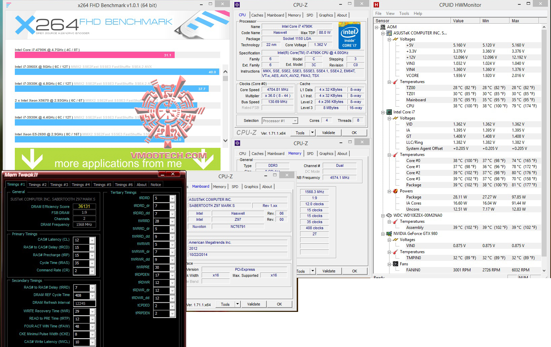This screenshot has height=347, width=551.
Task: Click the fan icon beside Fans in HWMonitor
Action: (396, 264)
